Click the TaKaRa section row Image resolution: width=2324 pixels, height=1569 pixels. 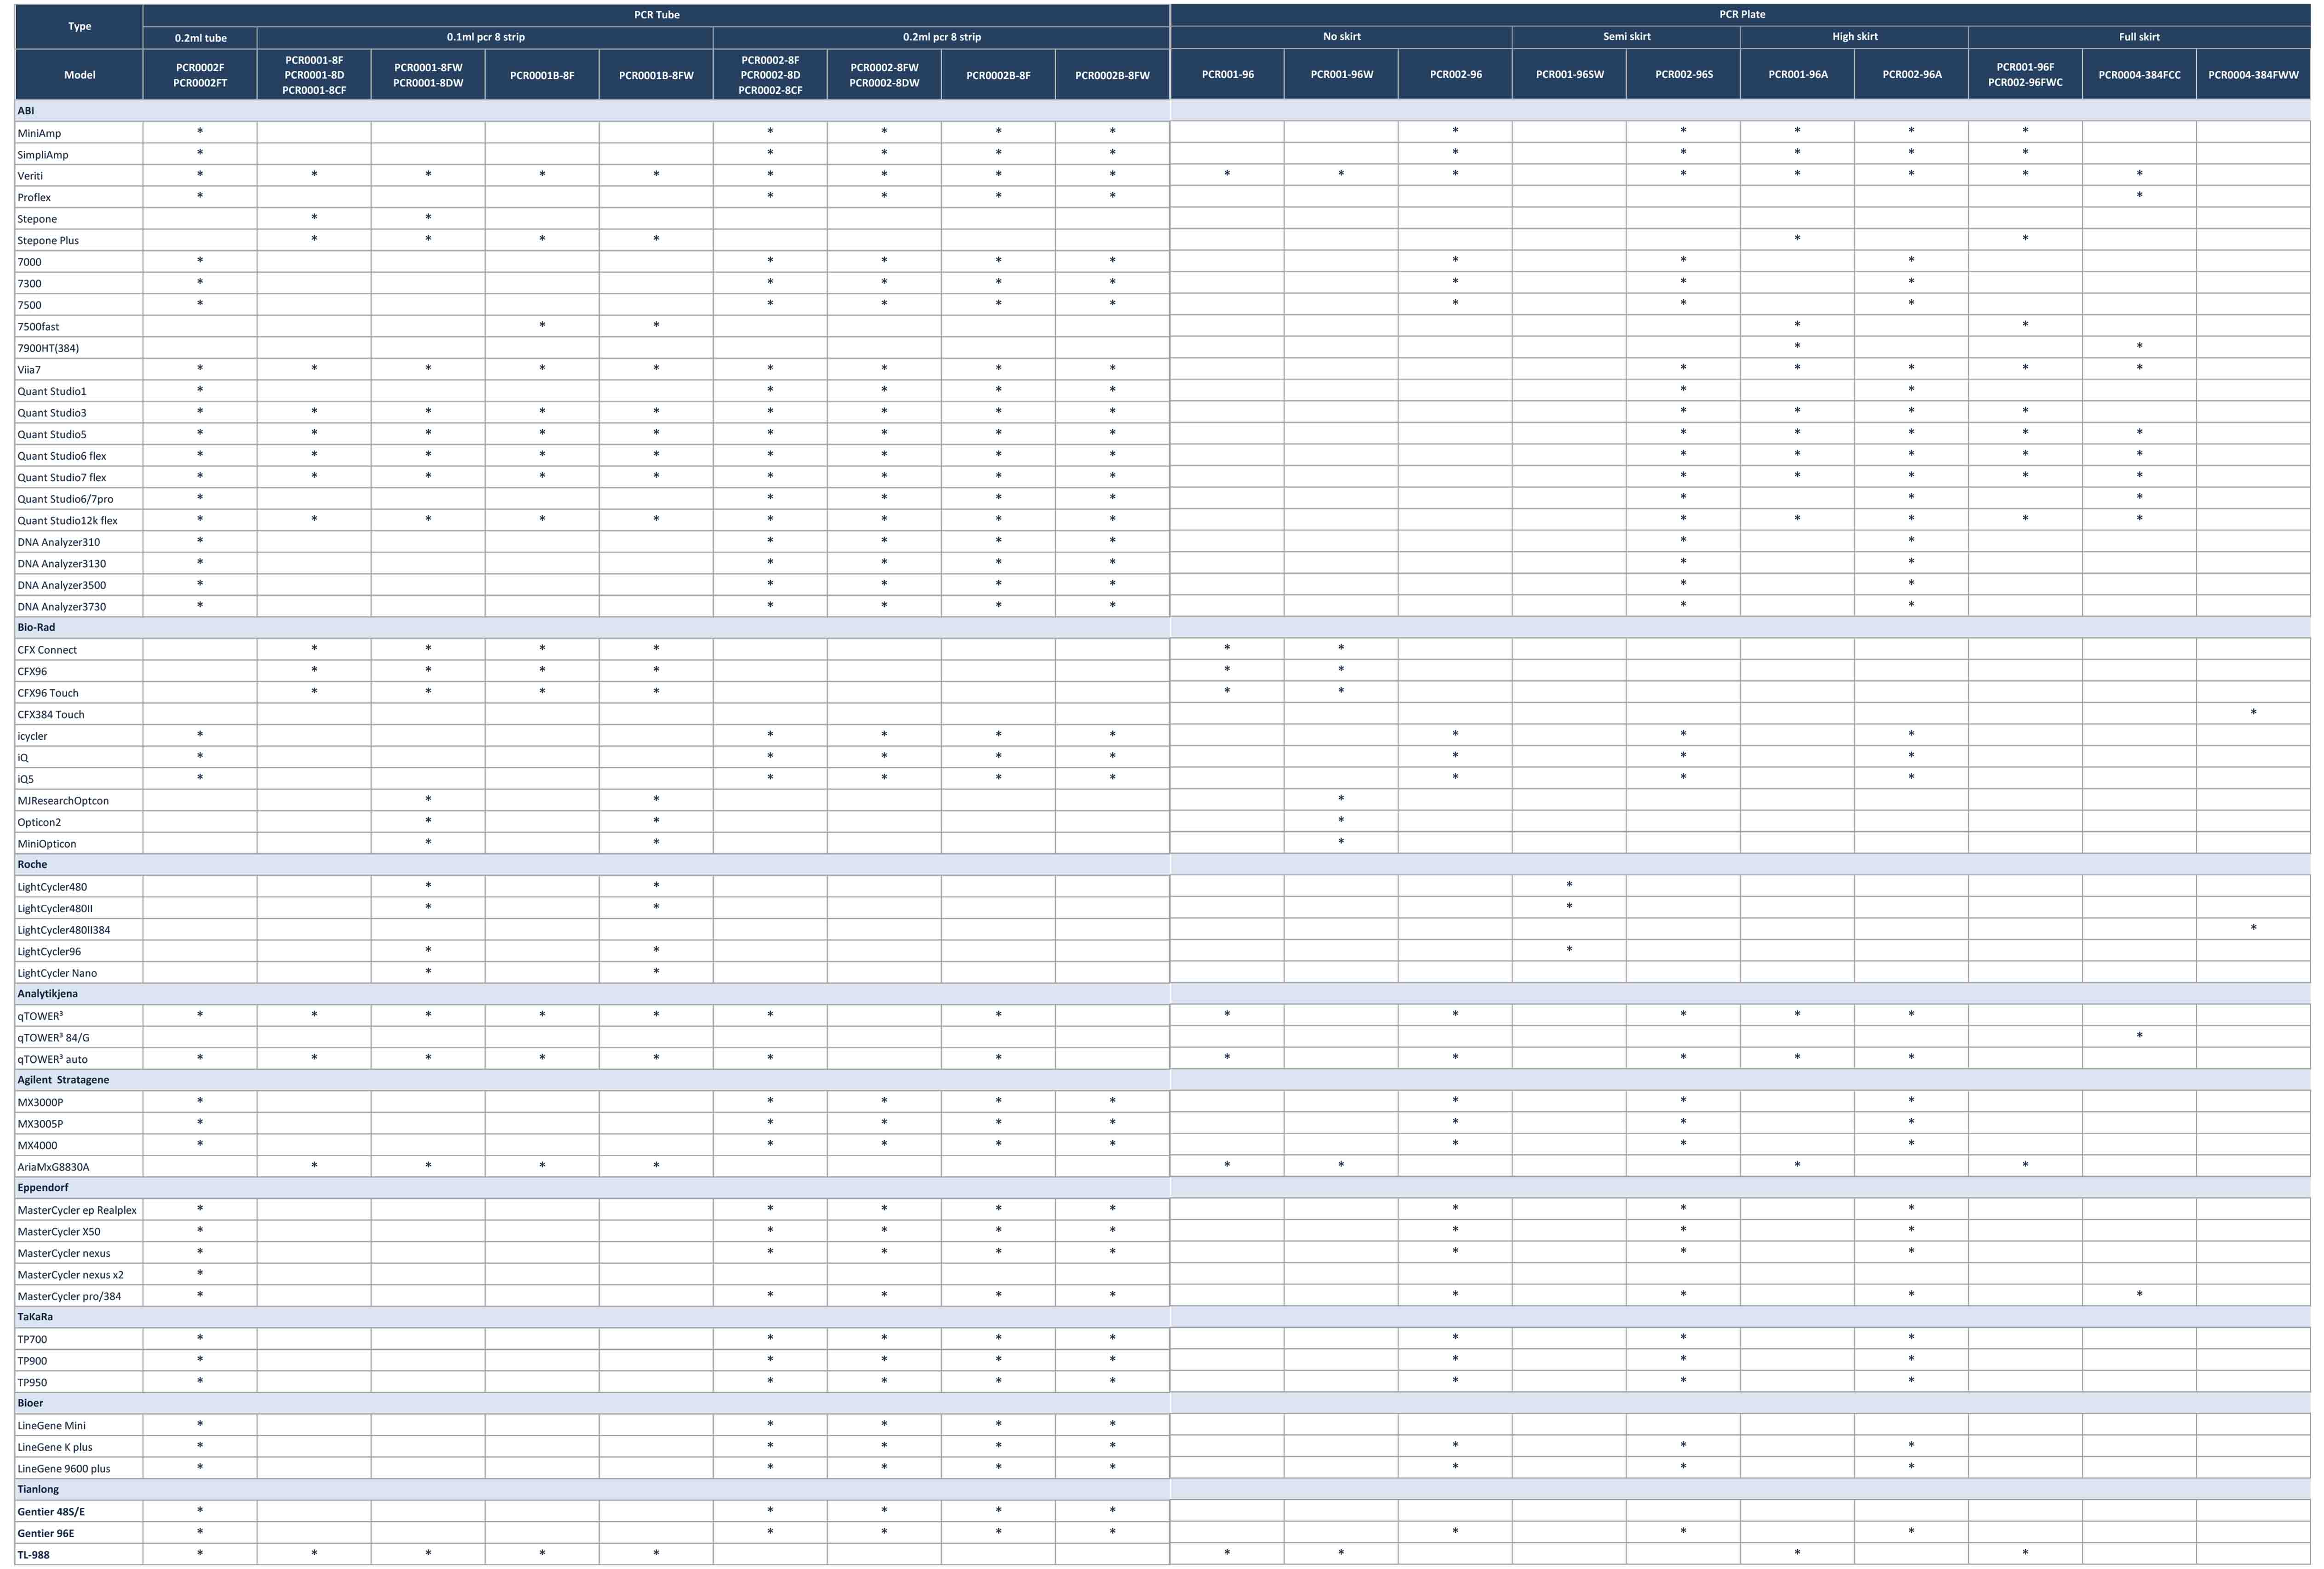[x=1162, y=1316]
